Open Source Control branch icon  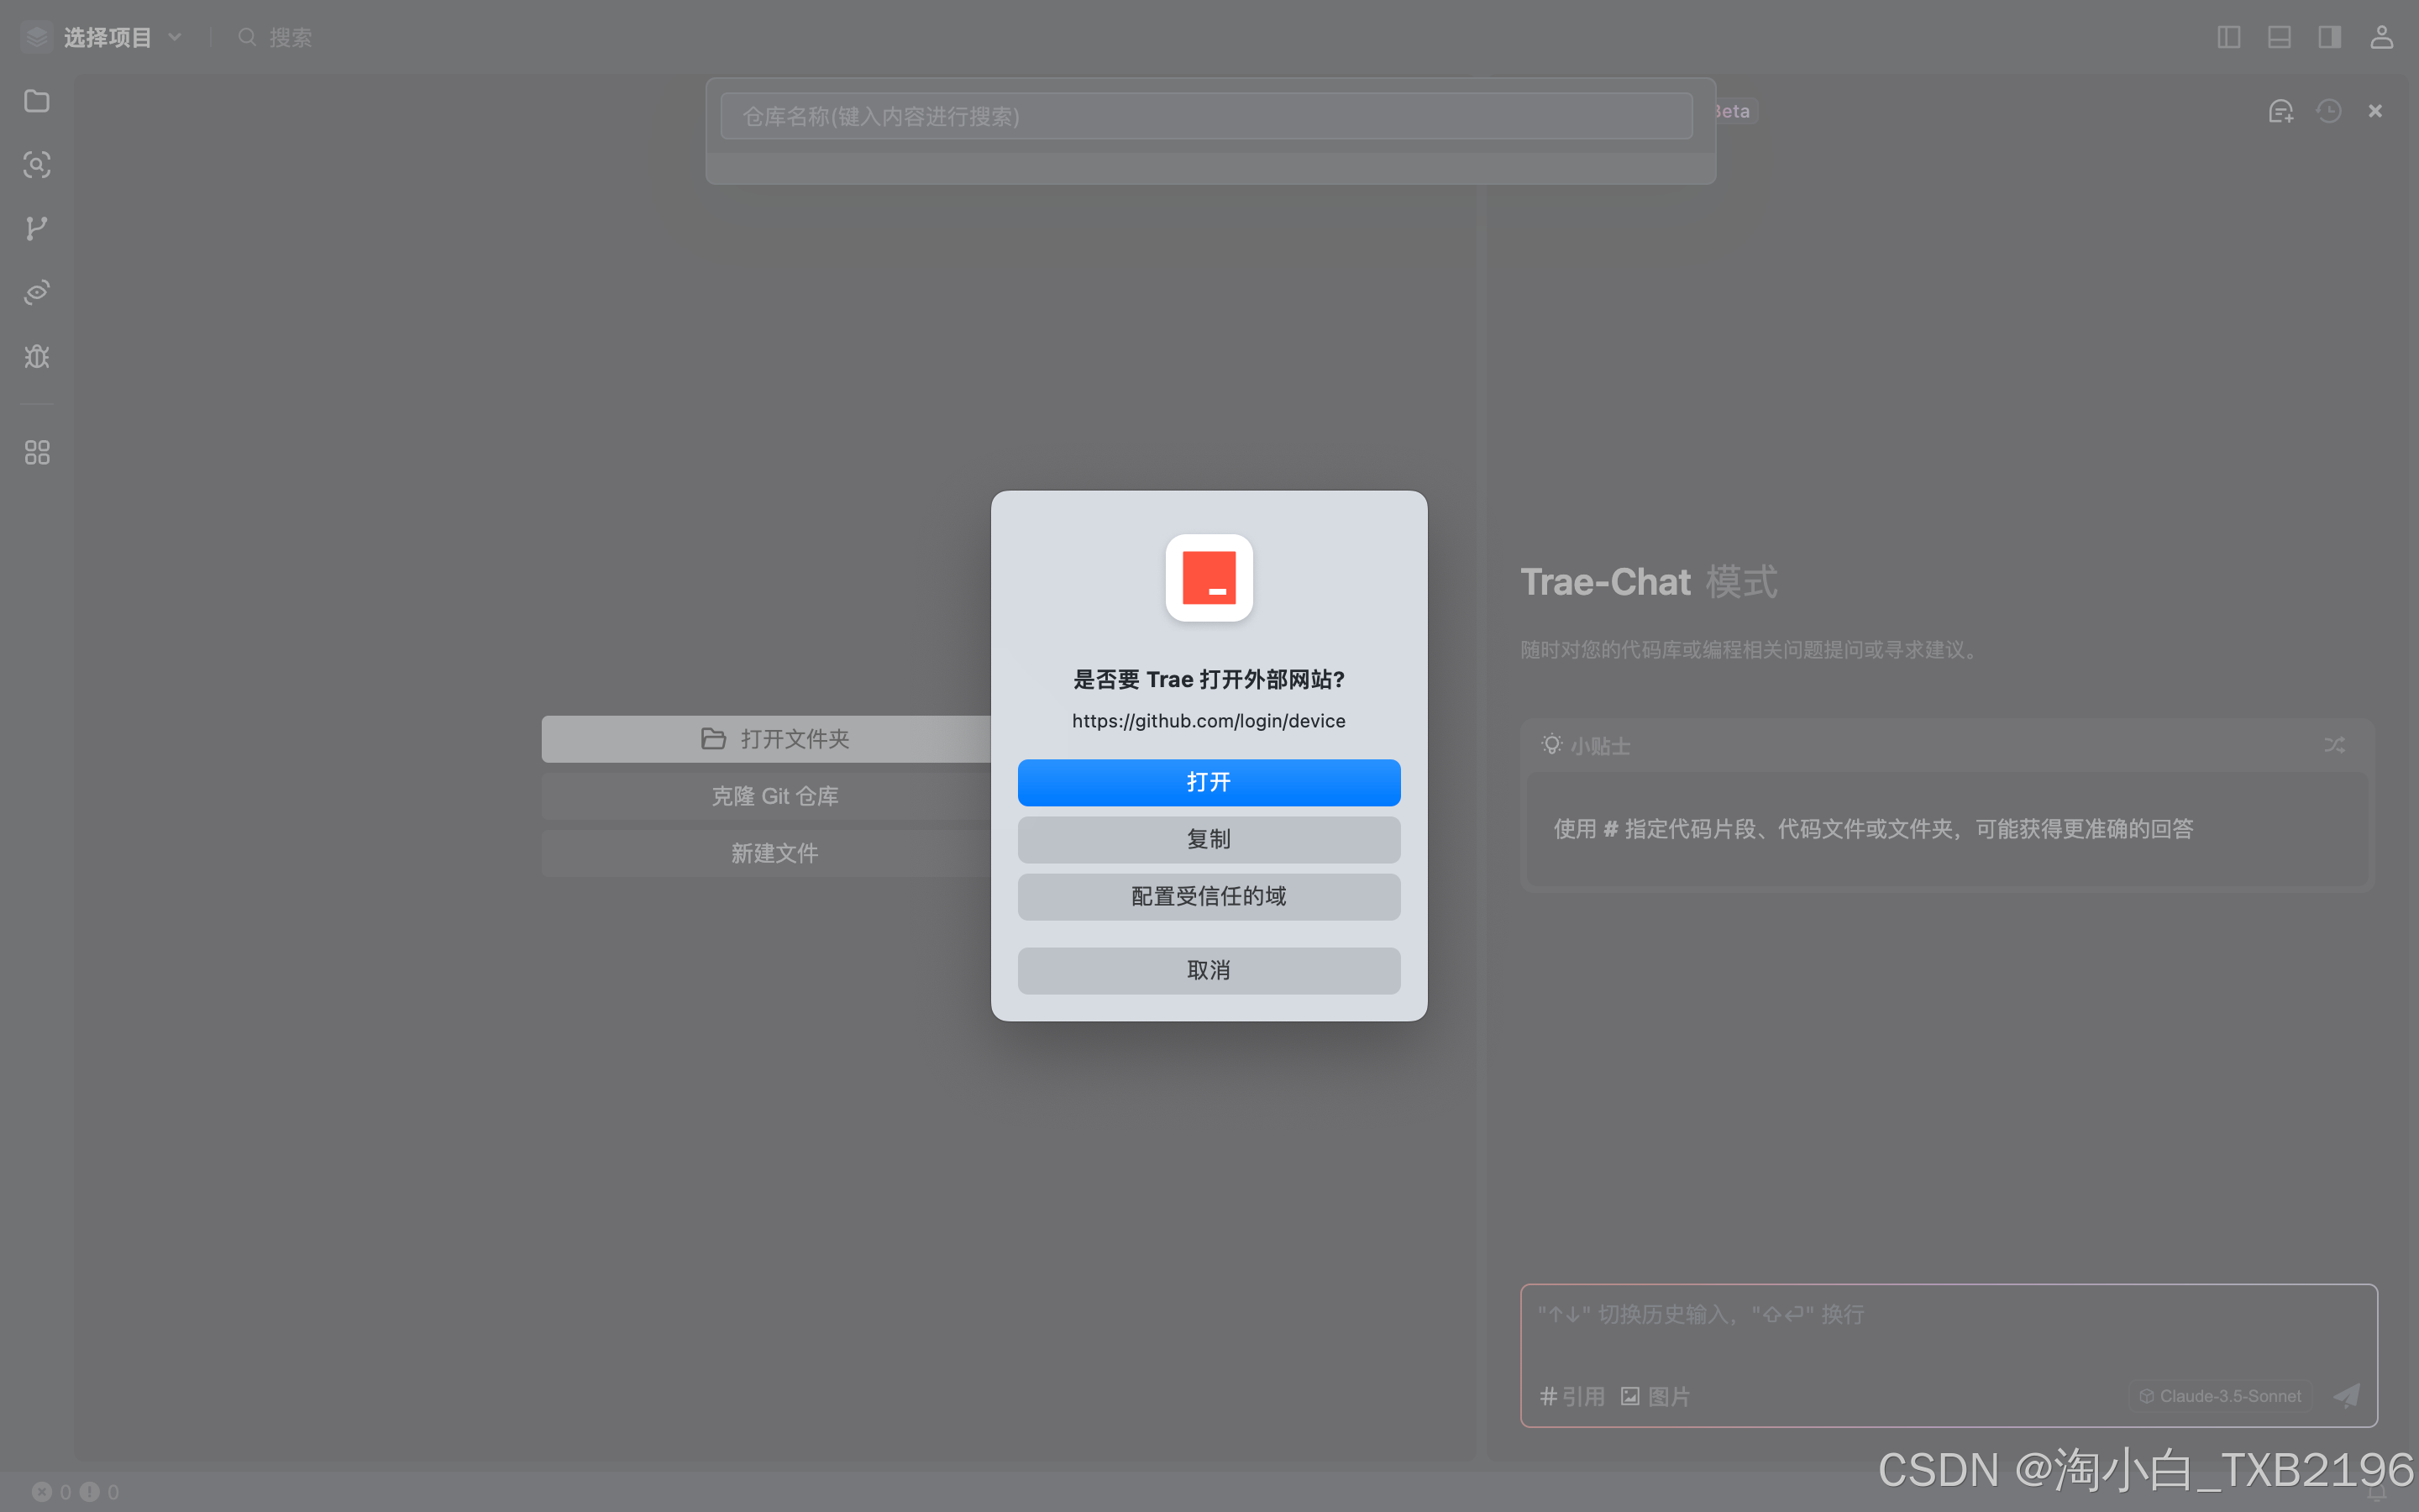pyautogui.click(x=37, y=228)
